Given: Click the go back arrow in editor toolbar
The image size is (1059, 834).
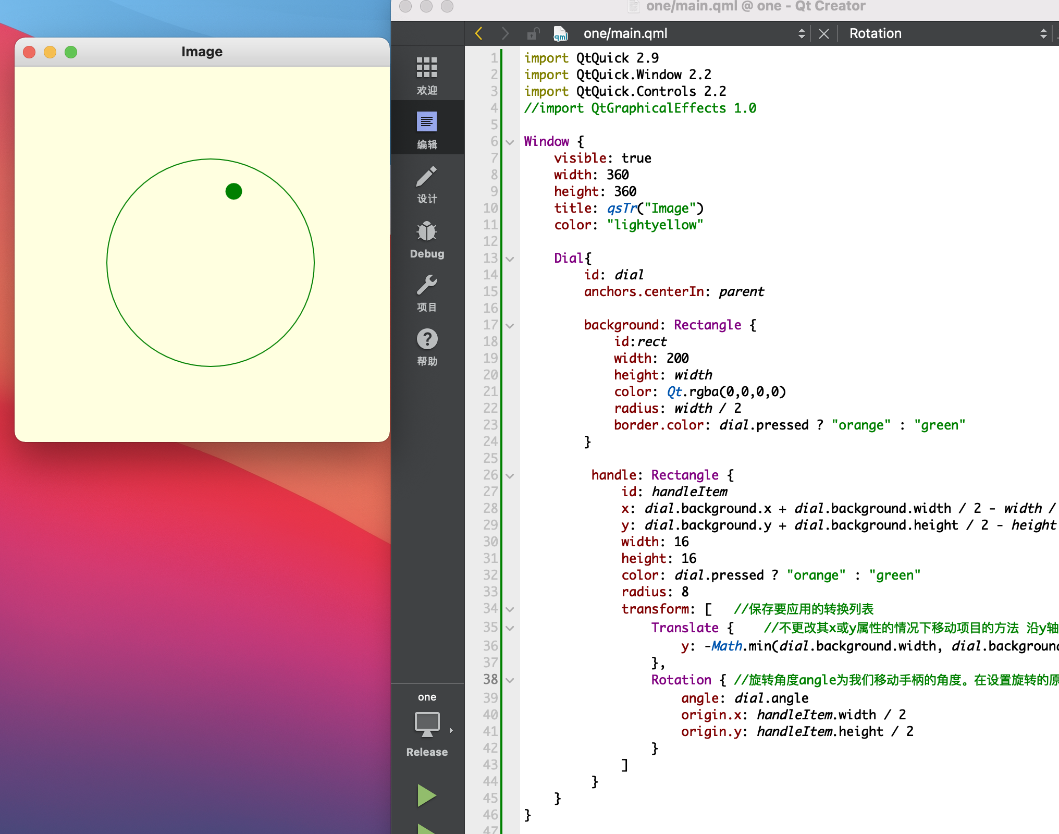Looking at the screenshot, I should click(479, 34).
